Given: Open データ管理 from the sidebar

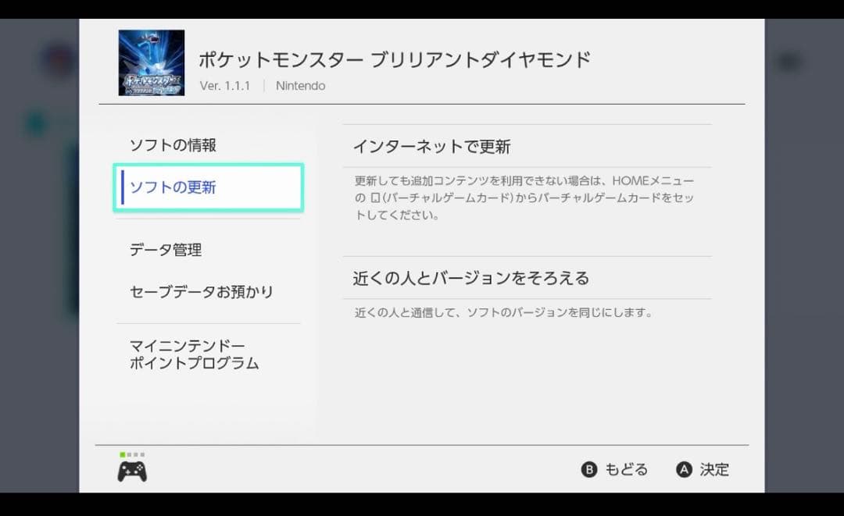Looking at the screenshot, I should pos(165,251).
